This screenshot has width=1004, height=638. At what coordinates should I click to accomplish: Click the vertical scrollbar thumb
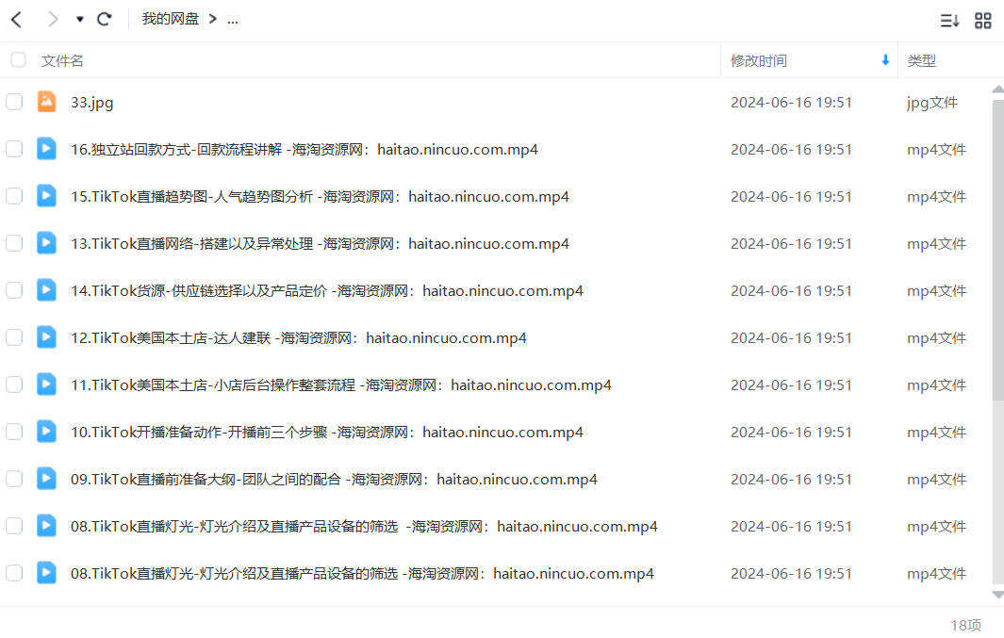point(997,250)
